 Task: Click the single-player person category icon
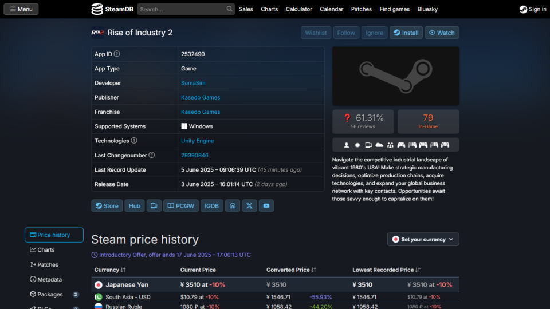[x=346, y=145]
